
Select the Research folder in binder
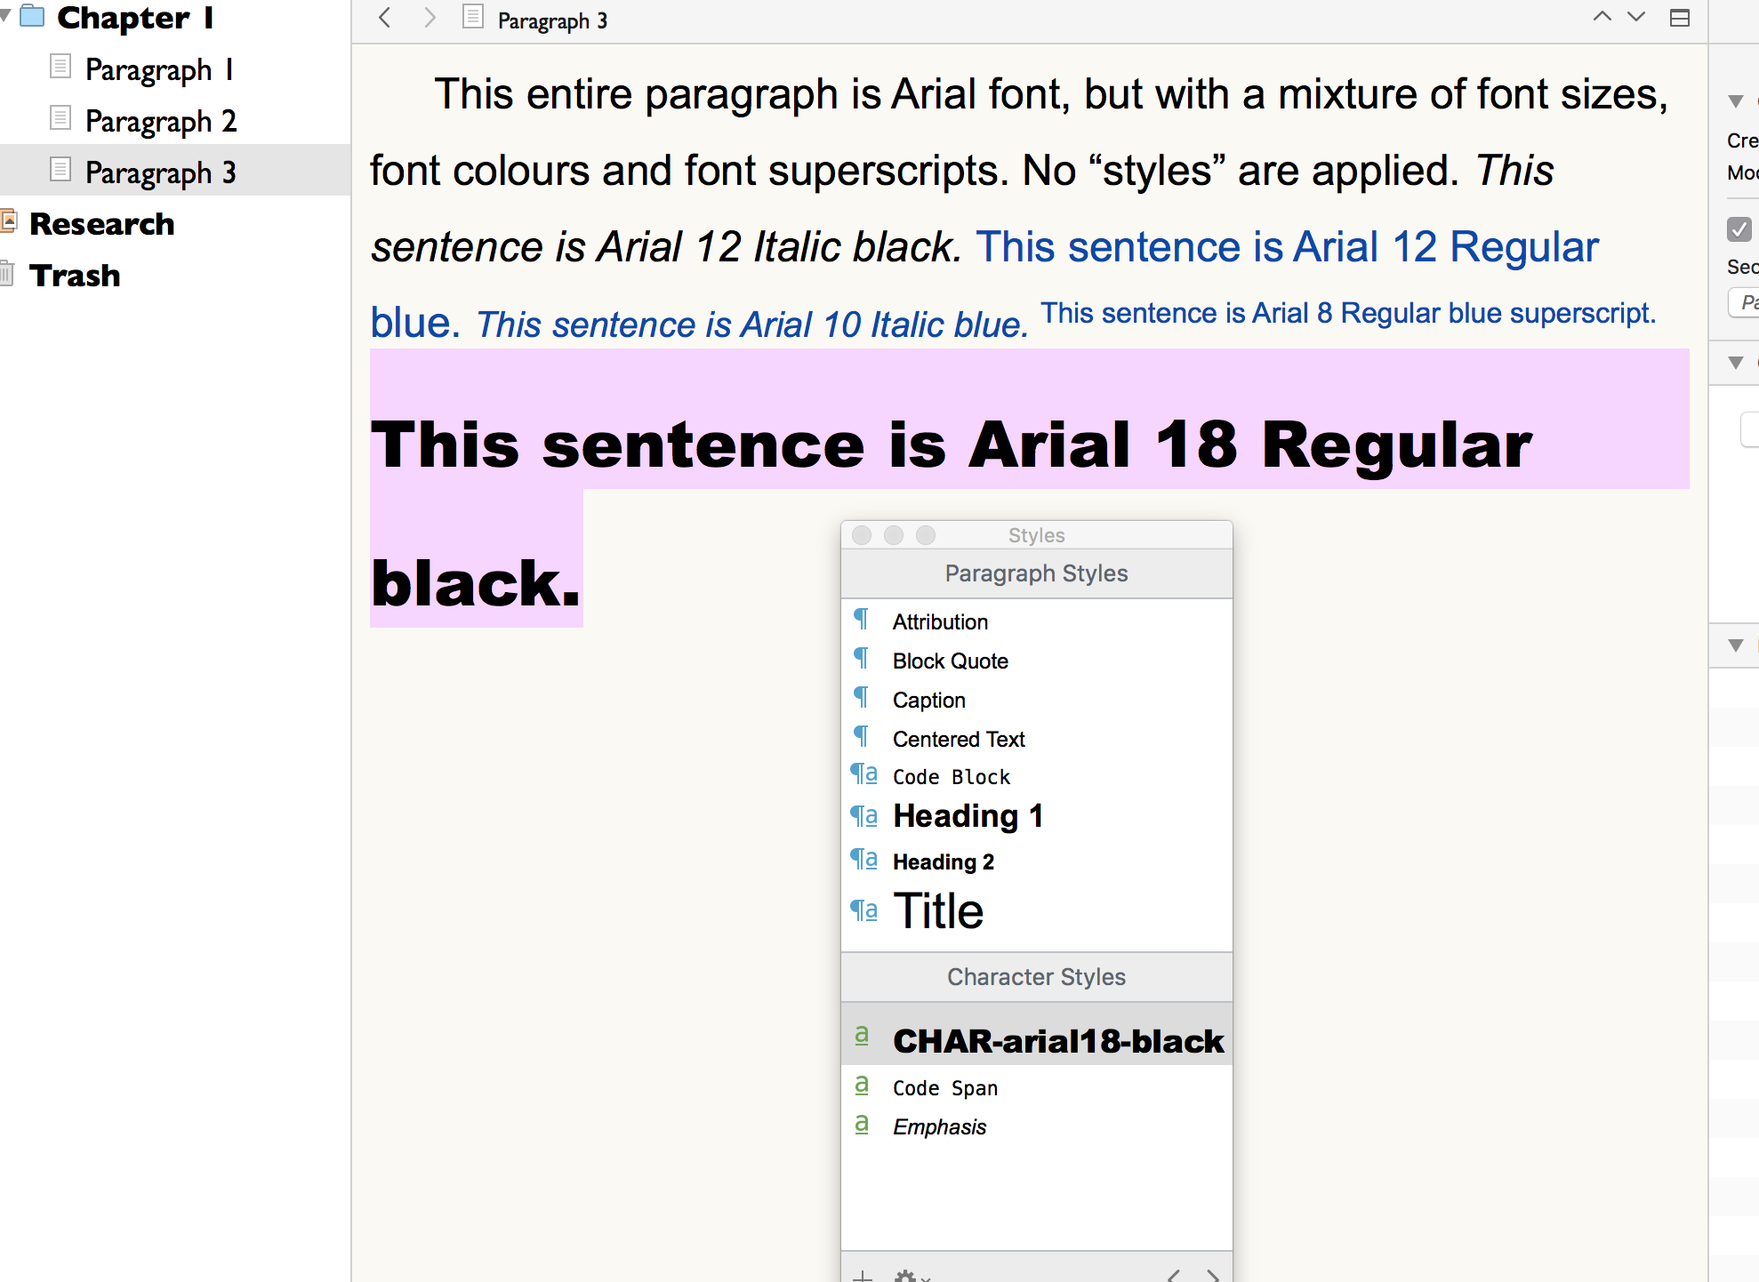101,224
